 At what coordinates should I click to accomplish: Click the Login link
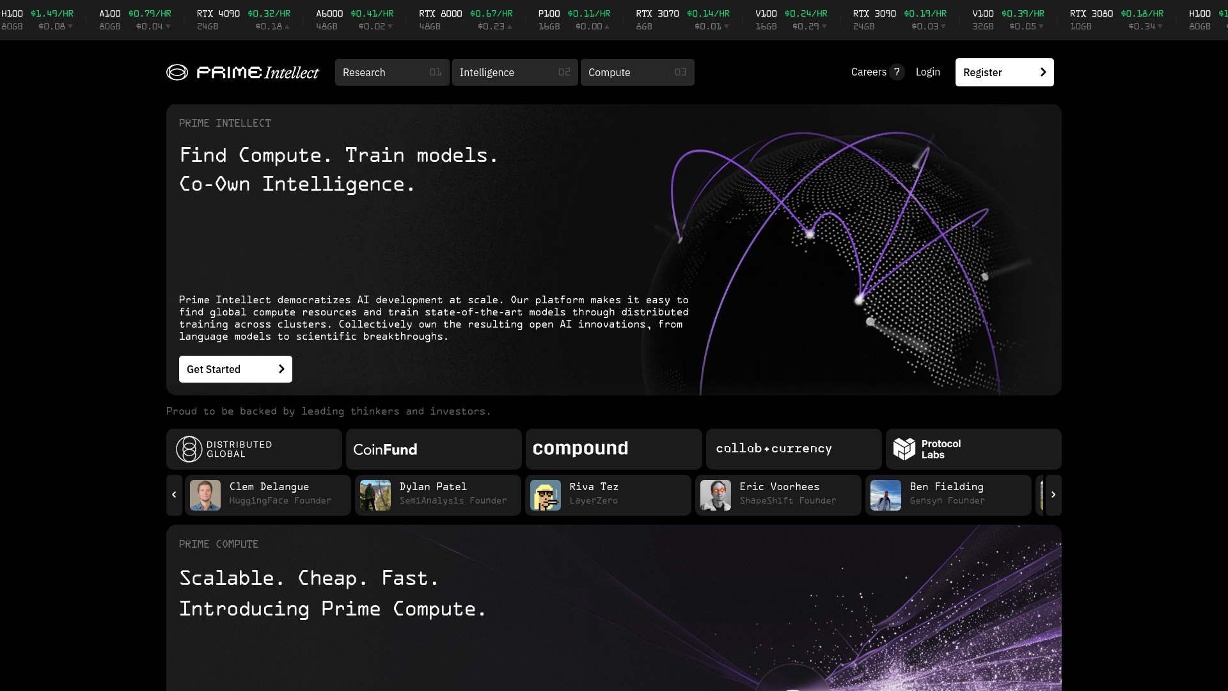point(927,72)
